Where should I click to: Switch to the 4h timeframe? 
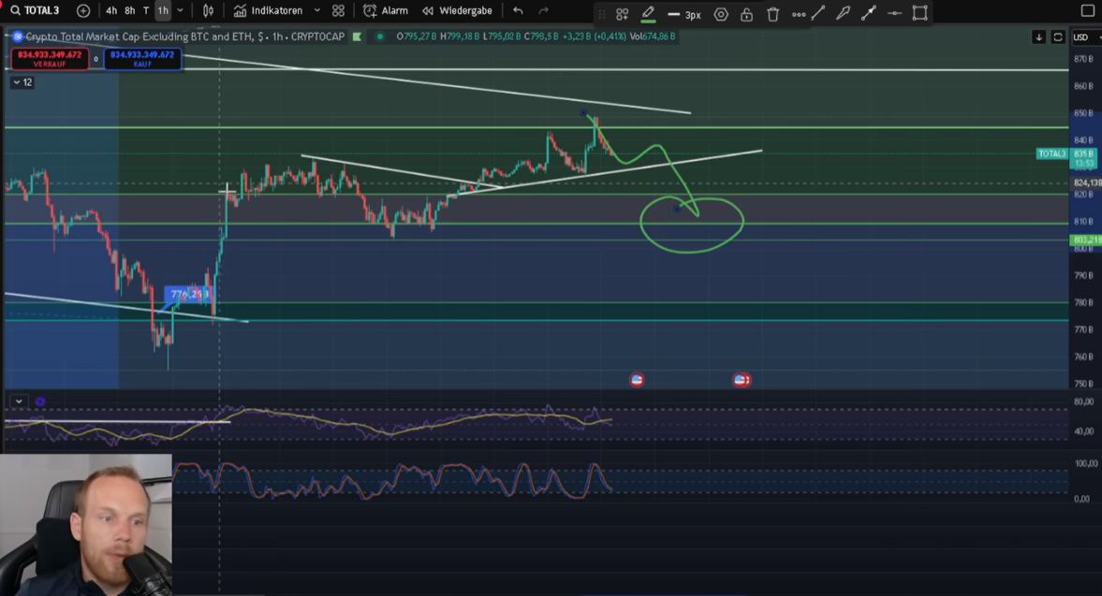tap(111, 10)
